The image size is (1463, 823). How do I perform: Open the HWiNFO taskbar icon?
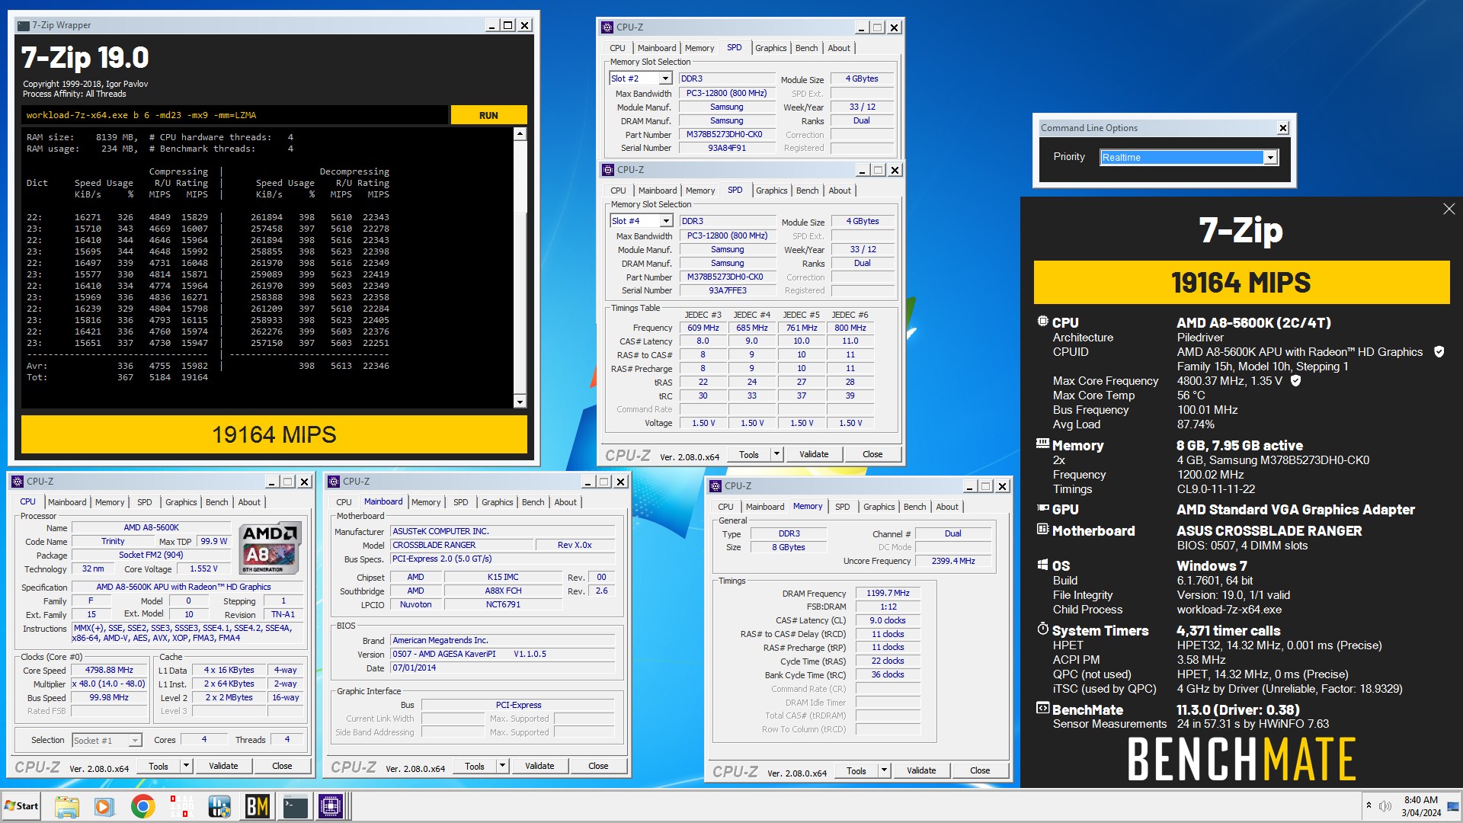pyautogui.click(x=219, y=806)
